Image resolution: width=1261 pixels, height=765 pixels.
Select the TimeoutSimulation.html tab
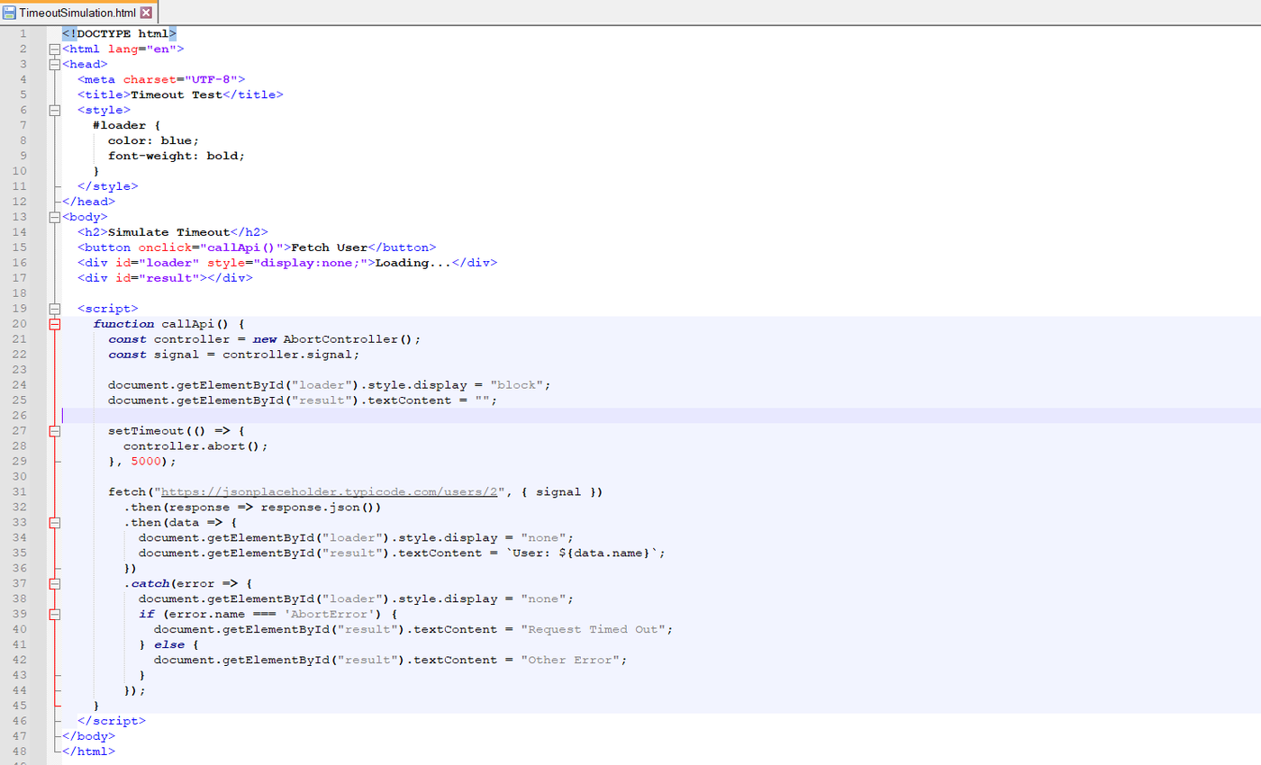coord(78,13)
